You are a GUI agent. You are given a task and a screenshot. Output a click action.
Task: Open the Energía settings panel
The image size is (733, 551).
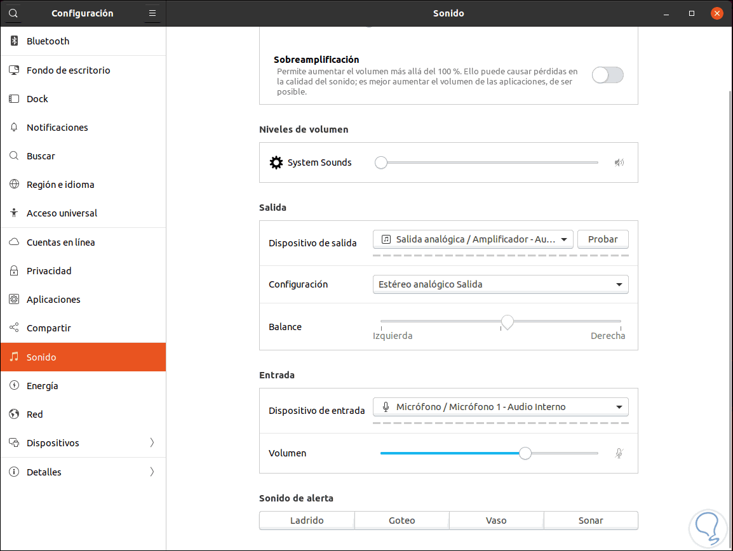(x=43, y=386)
